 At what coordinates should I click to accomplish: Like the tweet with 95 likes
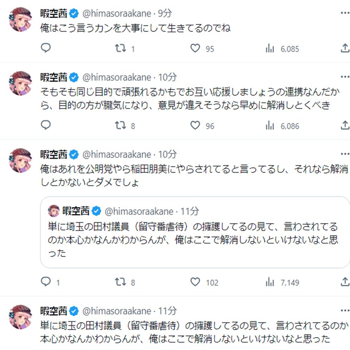195,48
